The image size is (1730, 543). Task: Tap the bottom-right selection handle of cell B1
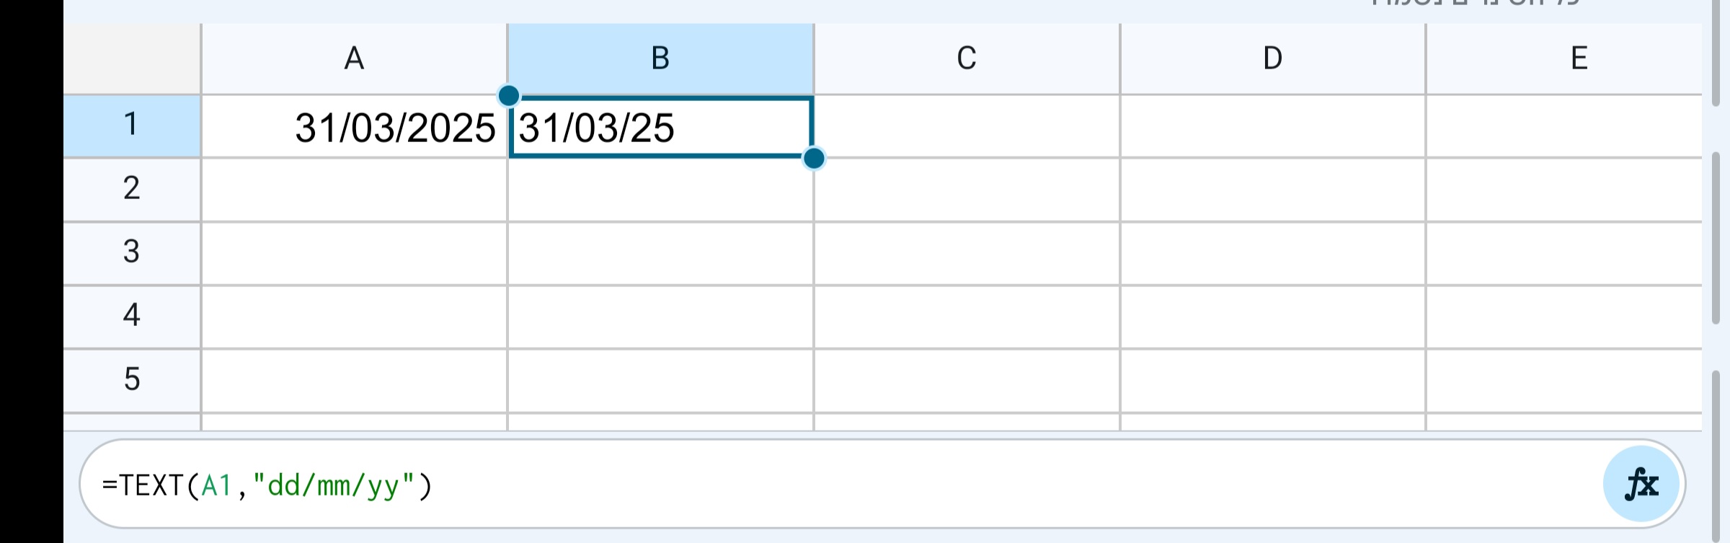pos(814,159)
